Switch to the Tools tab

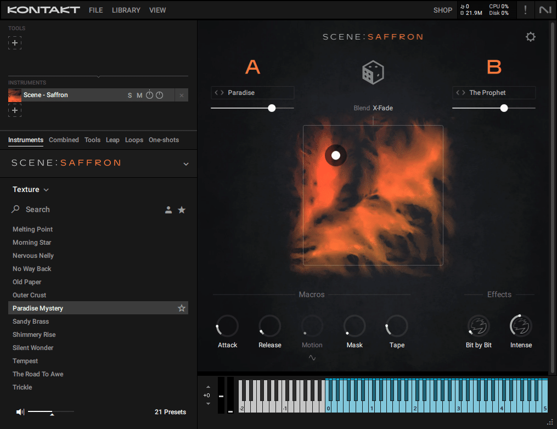click(x=92, y=140)
